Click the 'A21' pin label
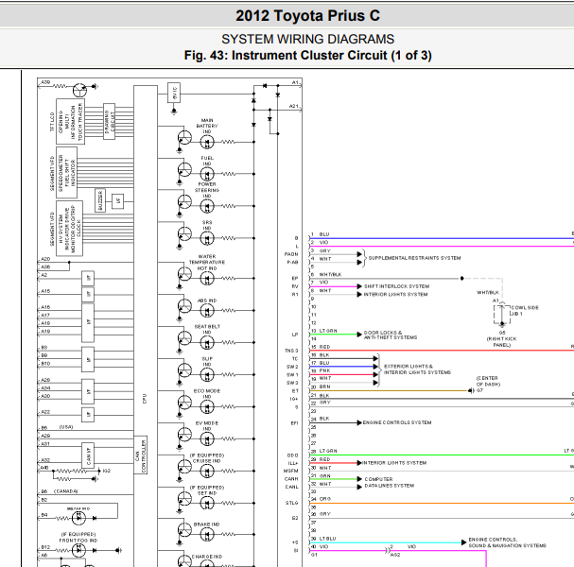 pos(294,106)
